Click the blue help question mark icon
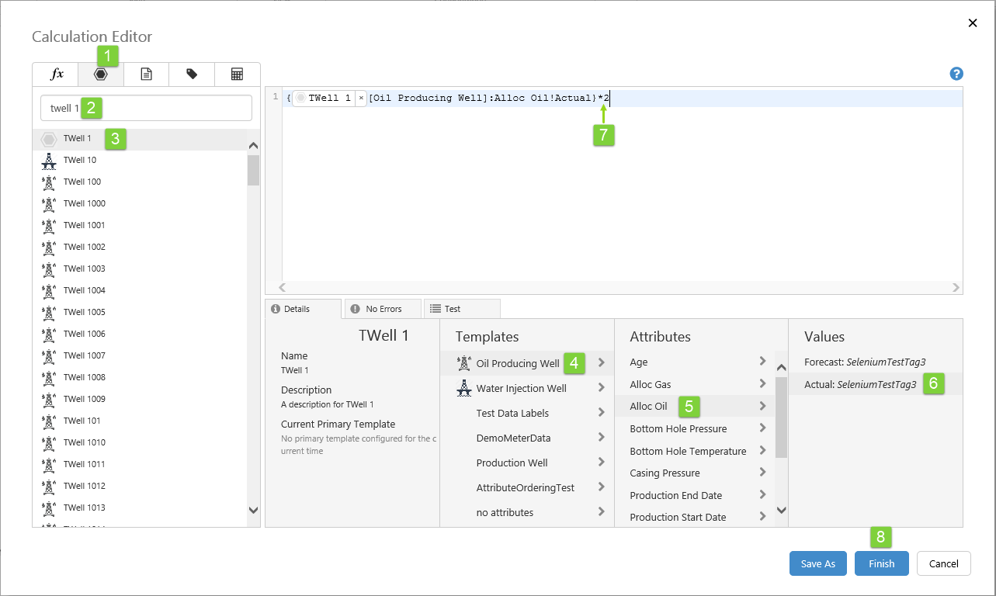The width and height of the screenshot is (996, 596). point(956,74)
